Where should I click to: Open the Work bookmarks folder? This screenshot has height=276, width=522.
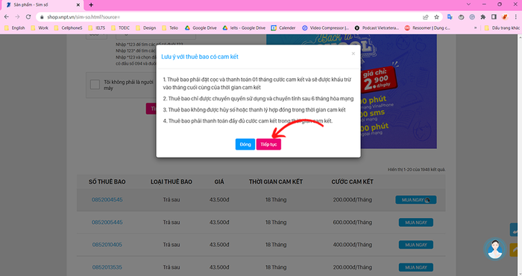click(40, 28)
